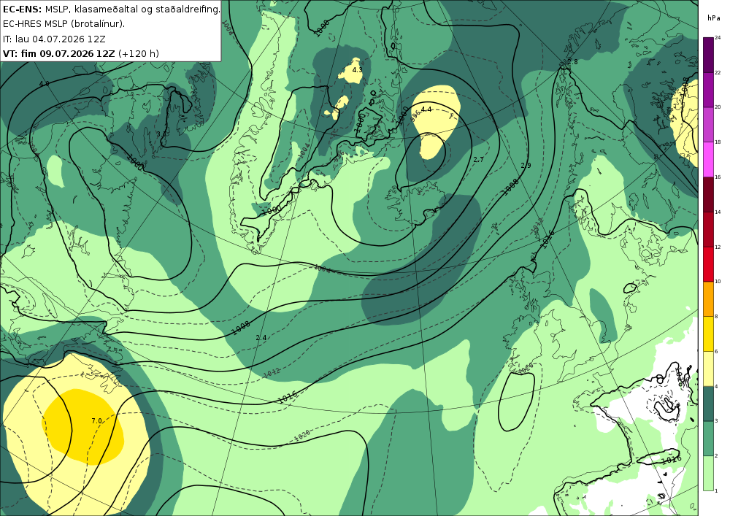The width and height of the screenshot is (730, 516).
Task: Click the '4.3' spread value label
Action: (357, 70)
